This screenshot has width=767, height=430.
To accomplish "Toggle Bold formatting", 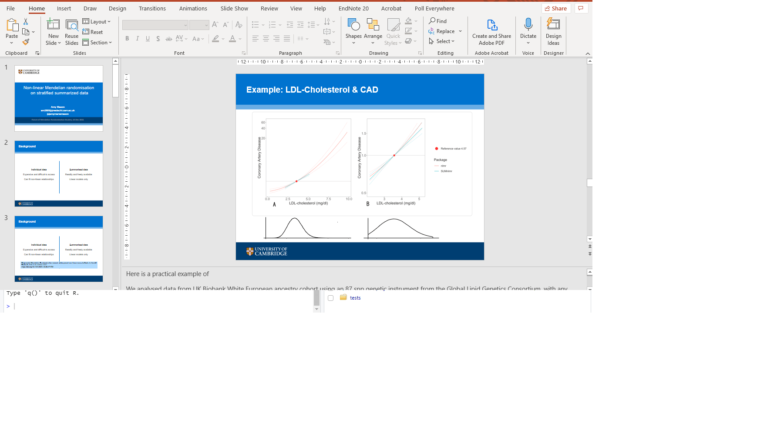I will [x=127, y=39].
